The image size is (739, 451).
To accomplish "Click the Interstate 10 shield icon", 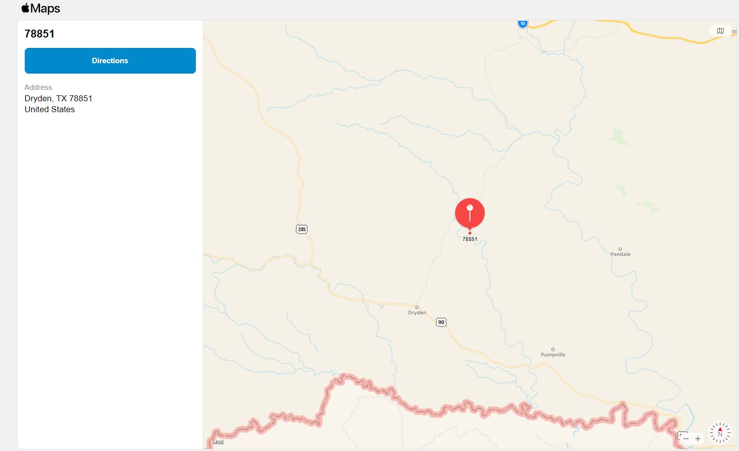I will coord(523,23).
